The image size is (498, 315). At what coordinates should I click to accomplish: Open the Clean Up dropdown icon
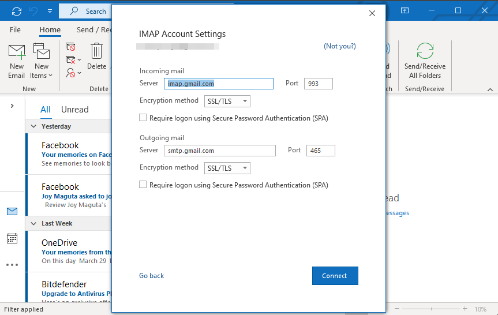(x=73, y=59)
